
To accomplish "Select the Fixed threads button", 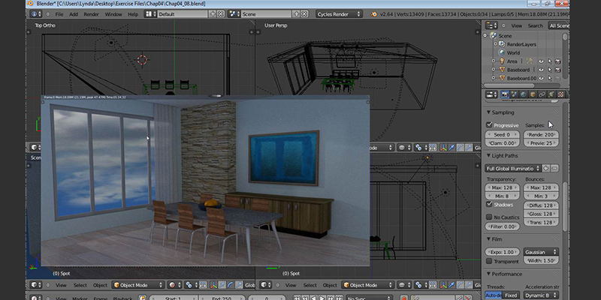I will pos(512,295).
